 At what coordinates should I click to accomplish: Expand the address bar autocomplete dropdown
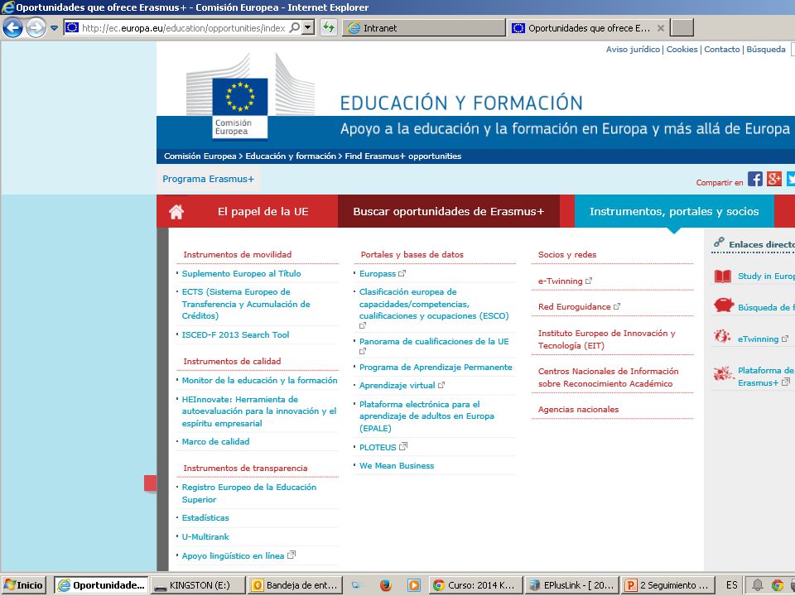[308, 27]
